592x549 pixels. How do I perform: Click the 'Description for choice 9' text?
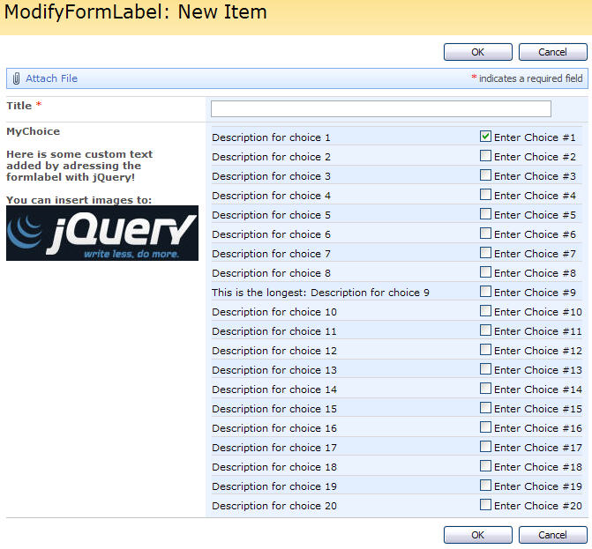[320, 293]
